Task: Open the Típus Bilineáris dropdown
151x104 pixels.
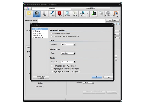Action: click(x=68, y=53)
